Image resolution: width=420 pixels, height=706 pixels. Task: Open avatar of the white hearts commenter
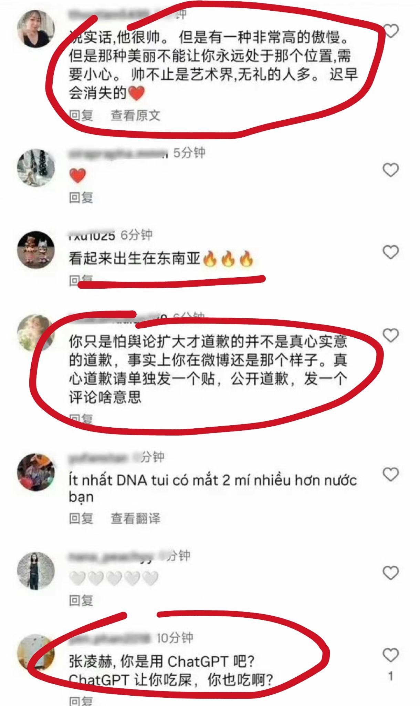(x=36, y=570)
